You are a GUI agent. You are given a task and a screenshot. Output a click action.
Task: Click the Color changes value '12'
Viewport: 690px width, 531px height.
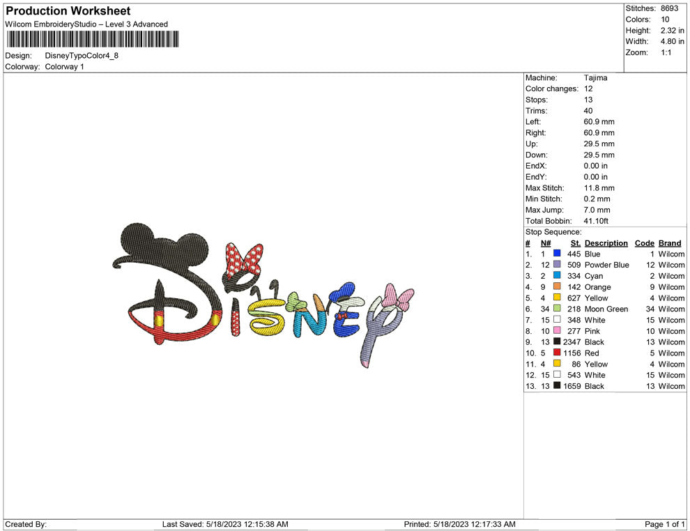588,89
